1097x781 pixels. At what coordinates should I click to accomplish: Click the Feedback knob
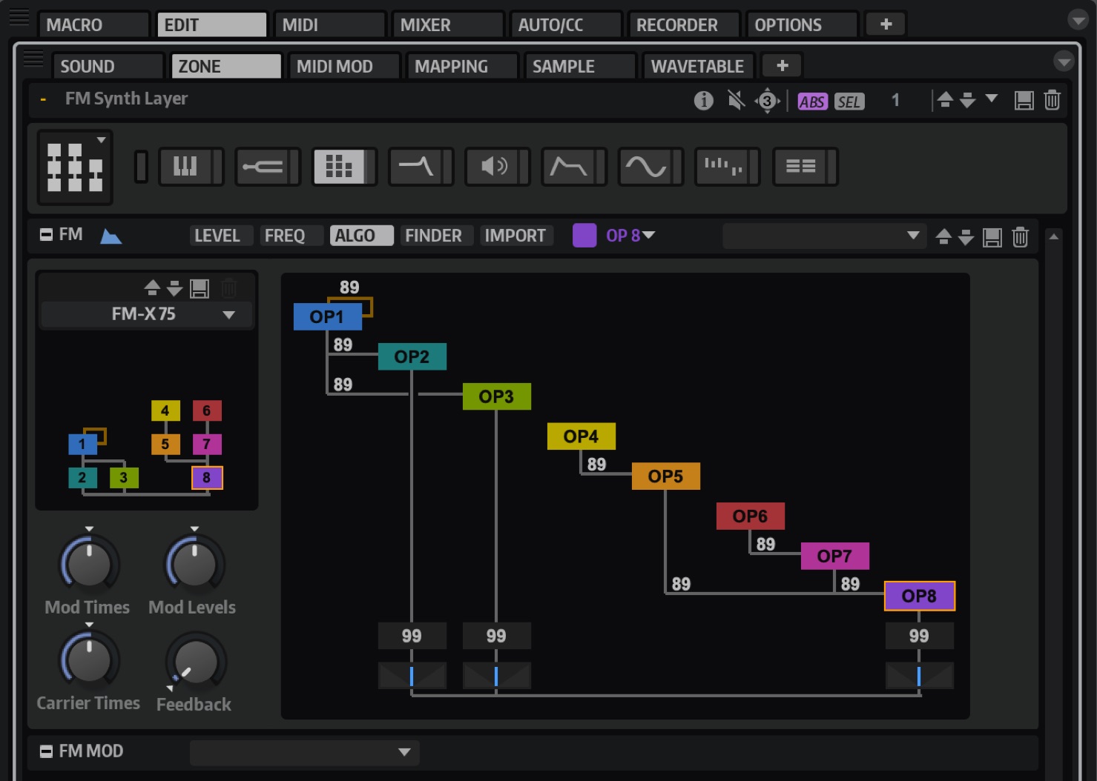click(x=196, y=662)
